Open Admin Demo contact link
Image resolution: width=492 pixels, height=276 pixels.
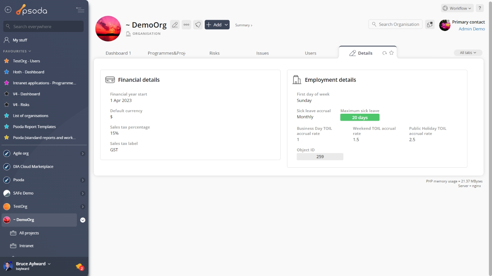coord(471,29)
